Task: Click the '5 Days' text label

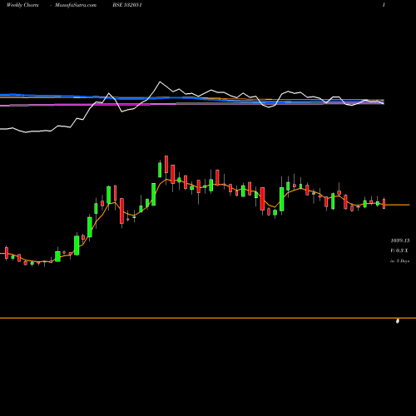Action: 403,261
